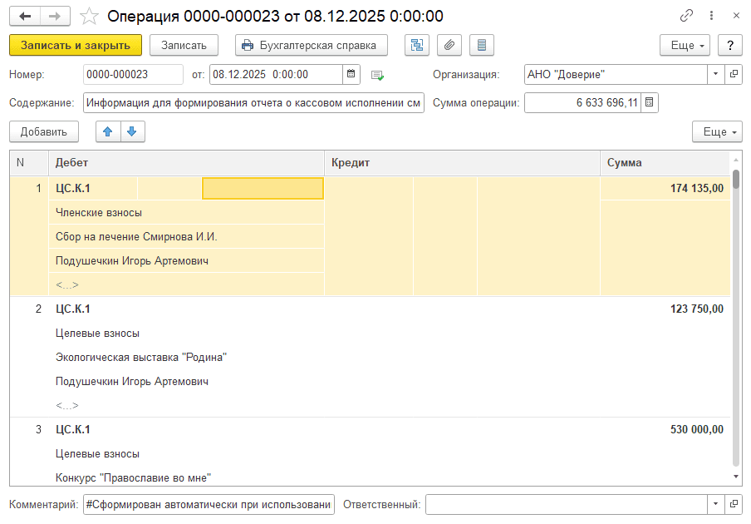The height and width of the screenshot is (524, 751).
Task: Add document to favorites with star
Action: 90,16
